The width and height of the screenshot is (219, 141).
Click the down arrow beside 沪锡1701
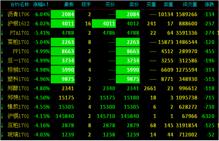2,116
